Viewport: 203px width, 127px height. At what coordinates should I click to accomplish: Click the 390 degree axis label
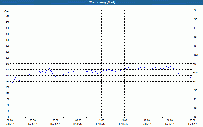pyautogui.click(x=8, y=40)
